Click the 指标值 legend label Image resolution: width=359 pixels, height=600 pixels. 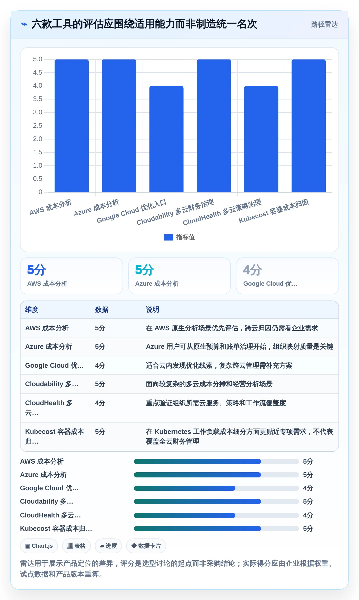pos(185,237)
